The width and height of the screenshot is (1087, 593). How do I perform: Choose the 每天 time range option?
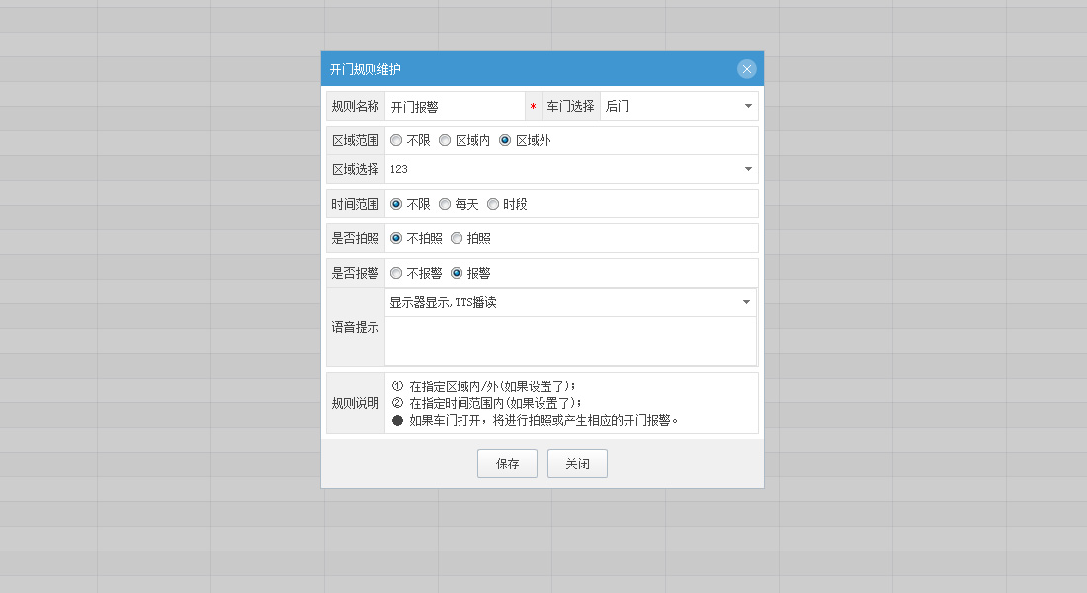pos(445,204)
